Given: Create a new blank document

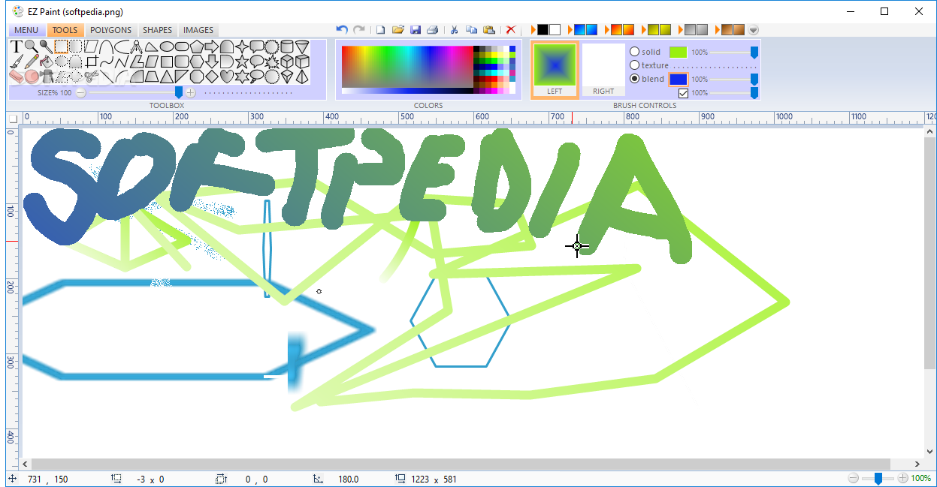Looking at the screenshot, I should tap(380, 29).
